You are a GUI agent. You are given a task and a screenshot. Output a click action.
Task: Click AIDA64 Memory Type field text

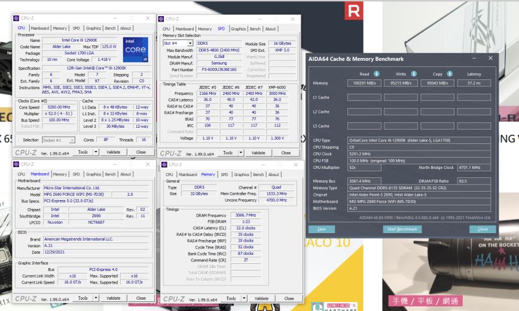pyautogui.click(x=419, y=188)
